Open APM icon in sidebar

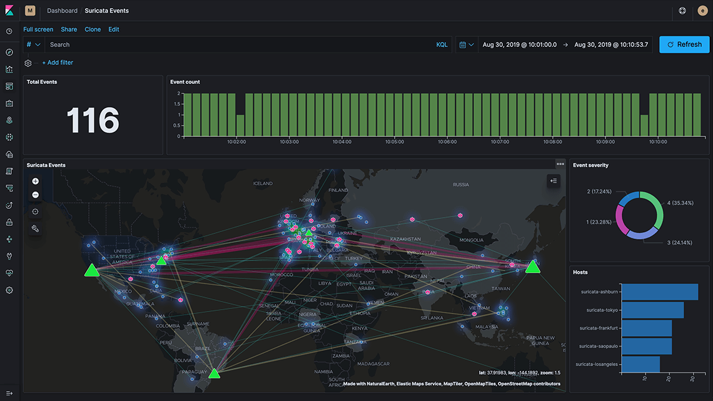(9, 188)
